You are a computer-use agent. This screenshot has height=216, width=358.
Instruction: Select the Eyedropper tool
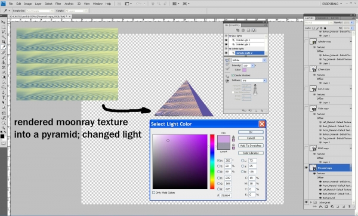[4, 47]
